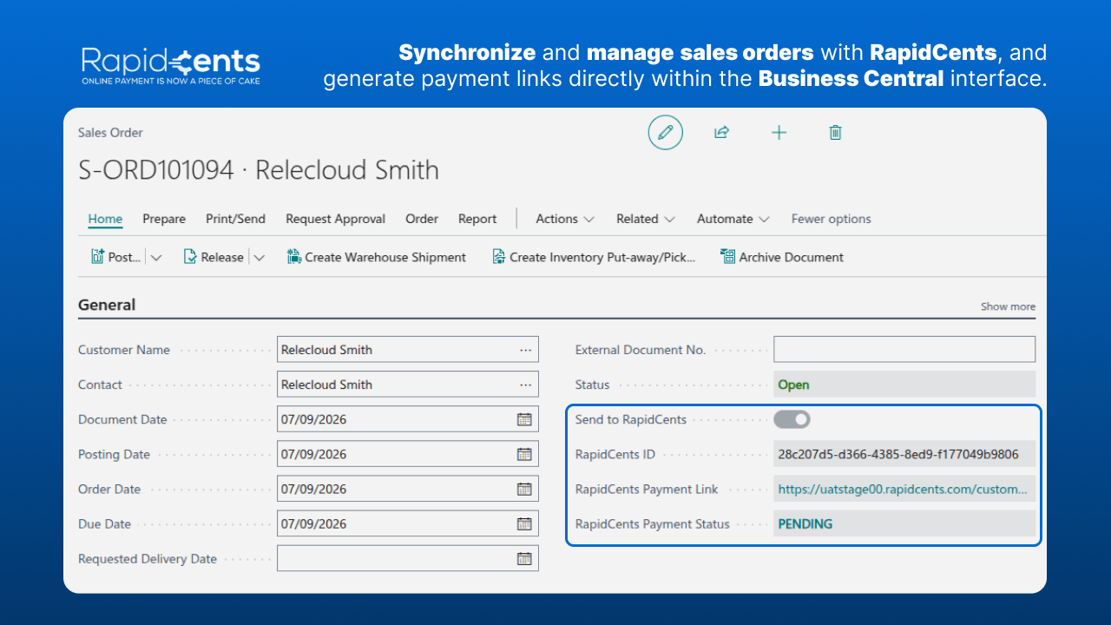Click the Create Warehouse Shipment icon
1111x625 pixels.
point(294,257)
